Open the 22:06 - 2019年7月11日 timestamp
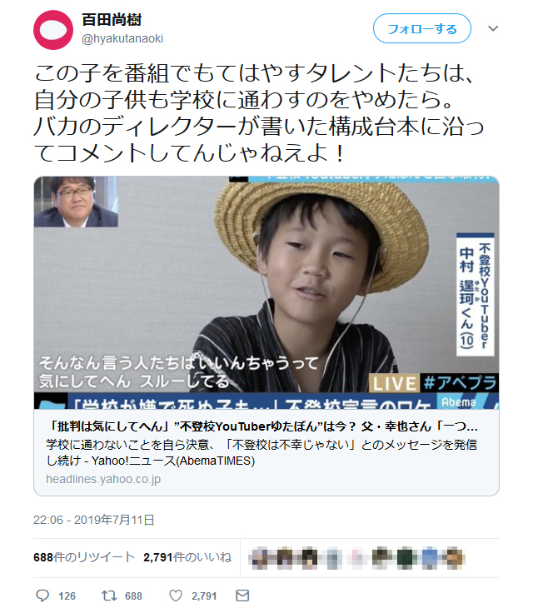The width and height of the screenshot is (533, 613). [x=94, y=520]
